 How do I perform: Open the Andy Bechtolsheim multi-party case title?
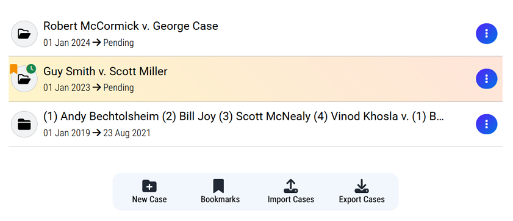click(x=243, y=117)
